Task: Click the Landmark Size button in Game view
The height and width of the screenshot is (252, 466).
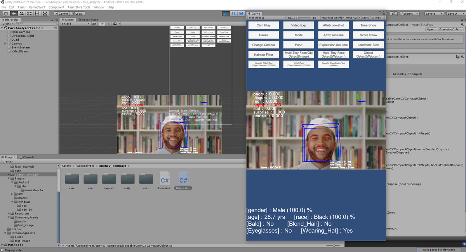Action: point(369,45)
